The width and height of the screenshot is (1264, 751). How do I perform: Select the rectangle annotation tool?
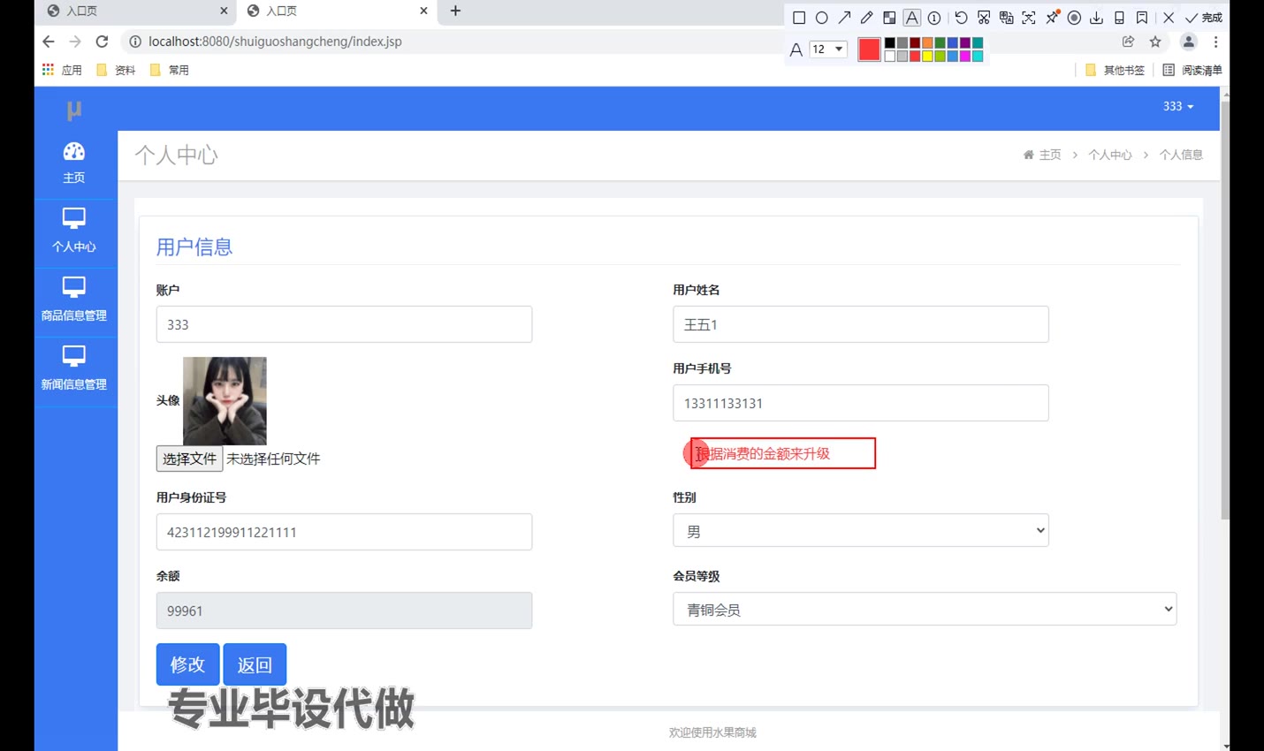[x=799, y=18]
